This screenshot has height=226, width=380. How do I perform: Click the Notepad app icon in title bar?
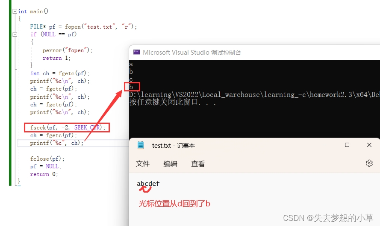[x=141, y=145]
